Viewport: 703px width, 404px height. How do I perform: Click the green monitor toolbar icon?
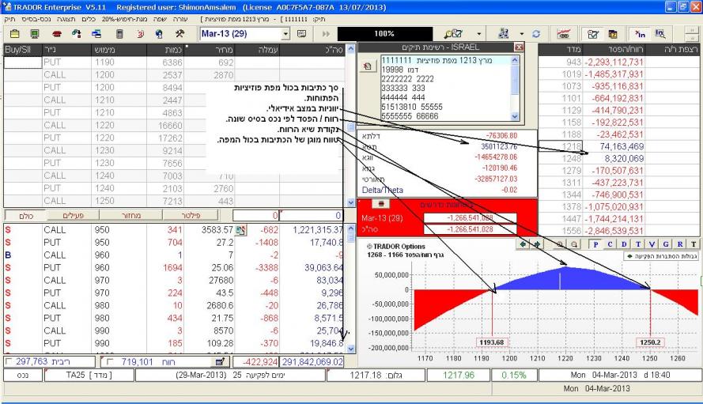pos(35,34)
